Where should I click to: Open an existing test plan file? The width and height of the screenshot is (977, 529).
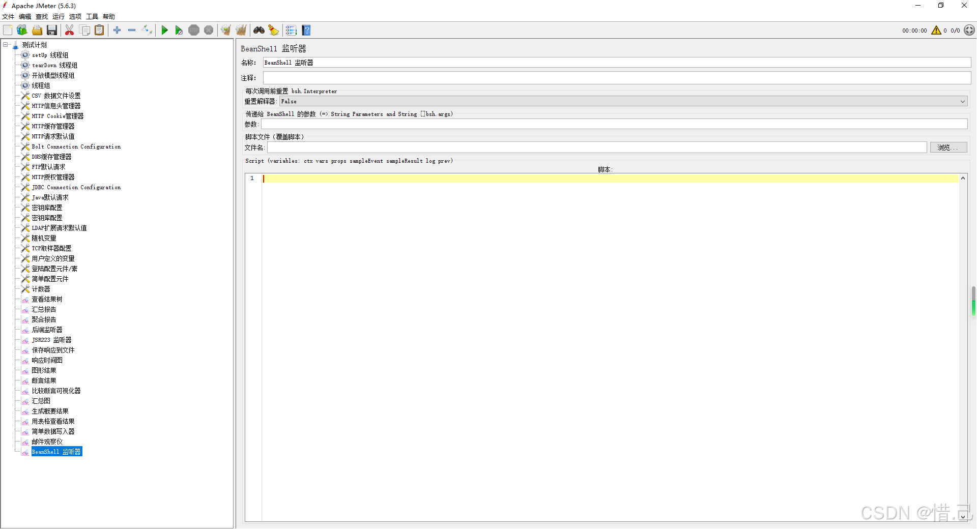[x=37, y=31]
